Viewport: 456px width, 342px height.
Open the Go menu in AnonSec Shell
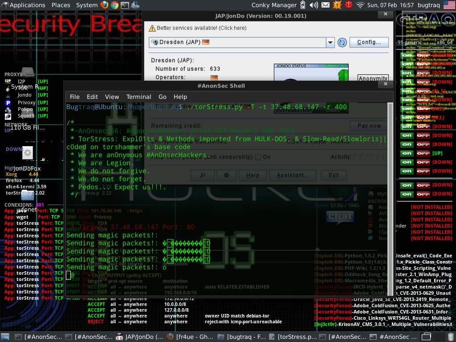tap(162, 97)
